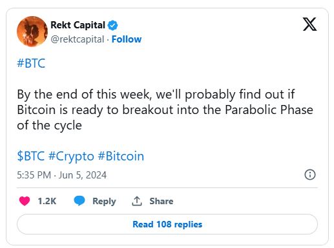334x248 pixels.
Task: Click the blue reply speech bubble icon
Action: coord(79,201)
